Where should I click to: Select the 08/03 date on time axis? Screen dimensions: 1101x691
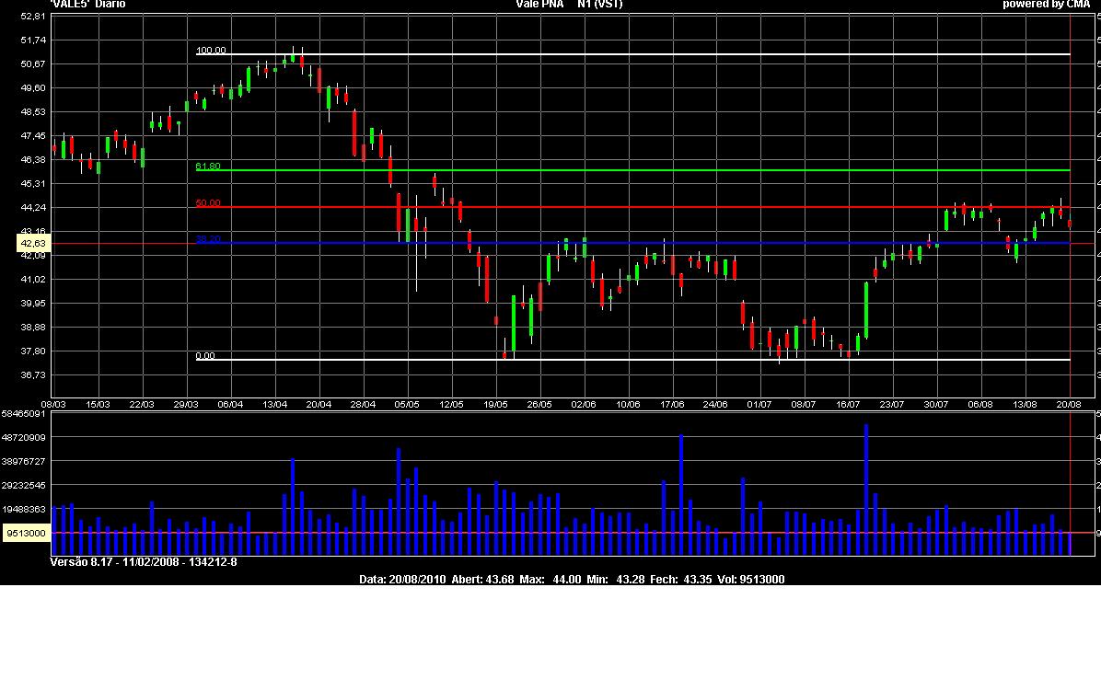pyautogui.click(x=53, y=404)
